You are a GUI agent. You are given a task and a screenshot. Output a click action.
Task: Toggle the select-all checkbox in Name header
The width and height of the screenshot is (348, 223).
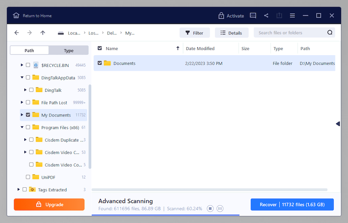(x=100, y=48)
